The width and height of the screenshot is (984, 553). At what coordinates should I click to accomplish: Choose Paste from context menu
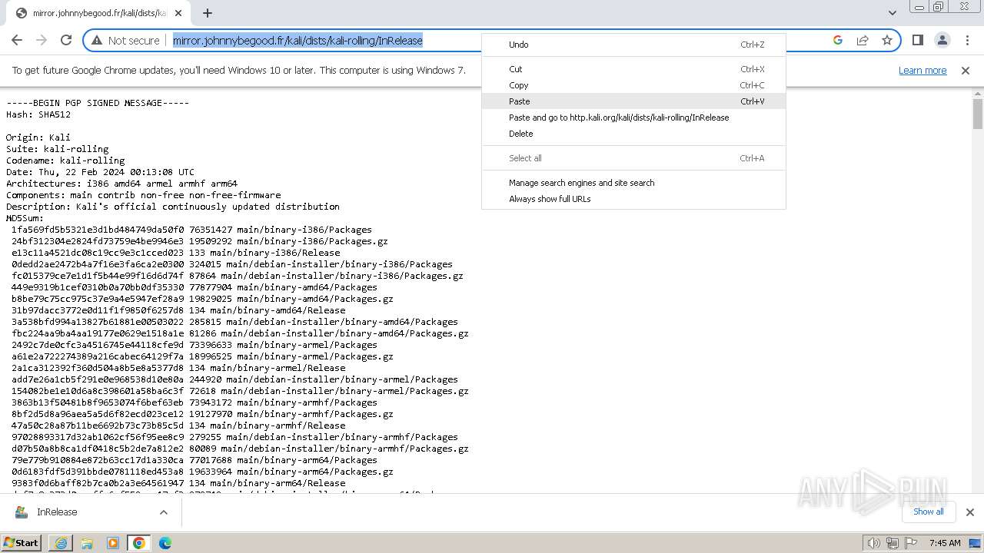click(633, 101)
